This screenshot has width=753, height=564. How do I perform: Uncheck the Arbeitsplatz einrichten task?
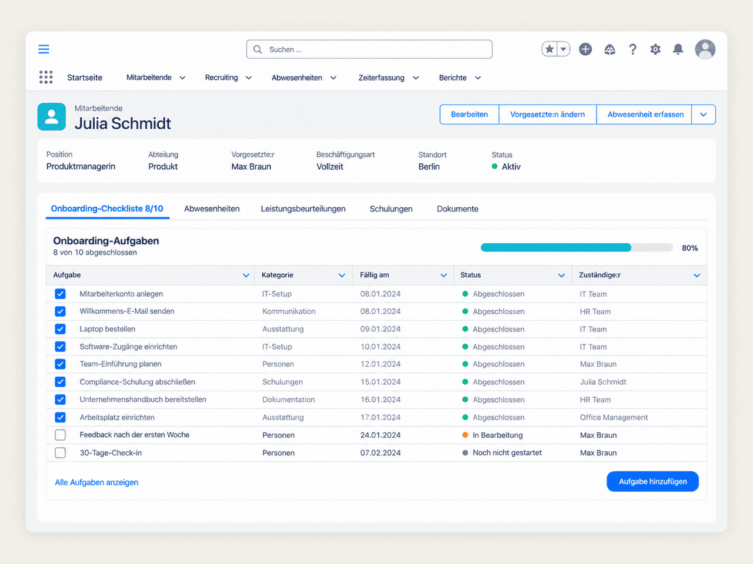coord(60,417)
